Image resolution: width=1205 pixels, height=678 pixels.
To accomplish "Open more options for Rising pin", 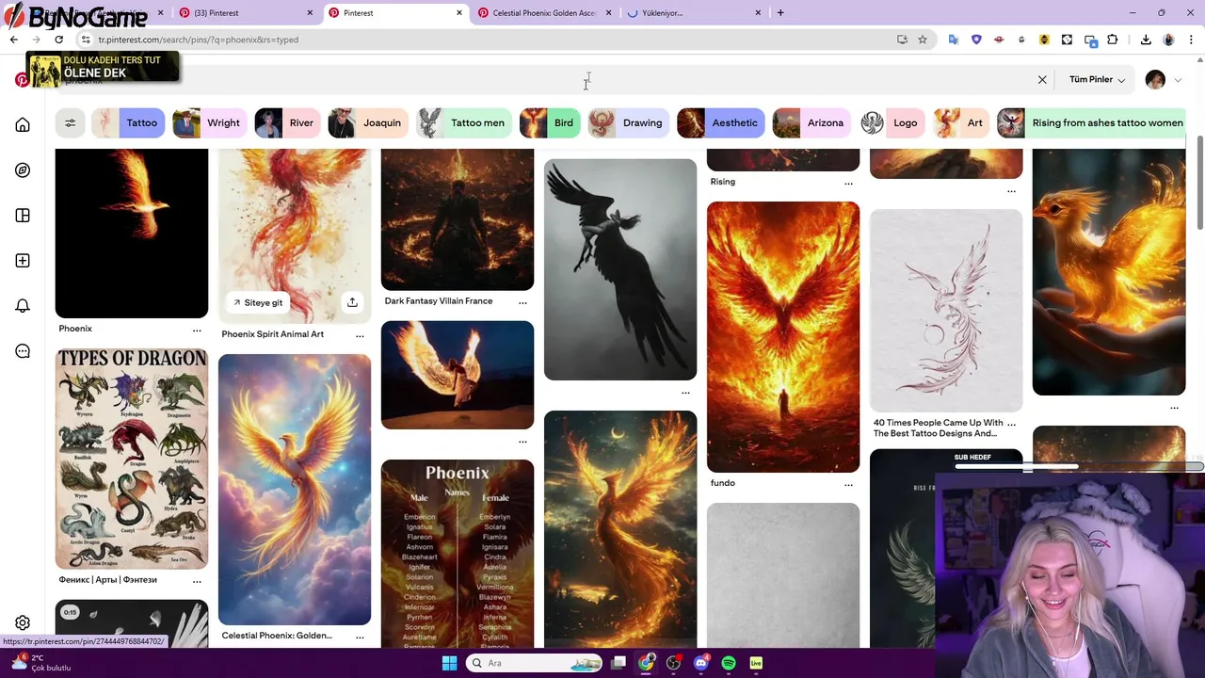I will [848, 184].
